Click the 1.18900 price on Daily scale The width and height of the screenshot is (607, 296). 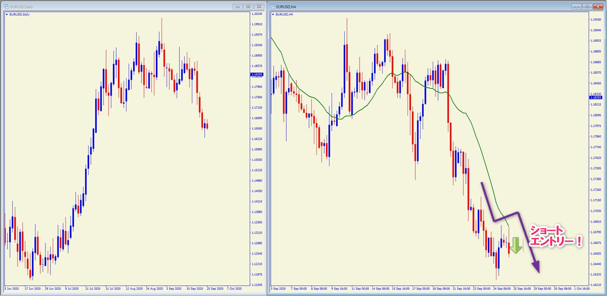point(257,55)
